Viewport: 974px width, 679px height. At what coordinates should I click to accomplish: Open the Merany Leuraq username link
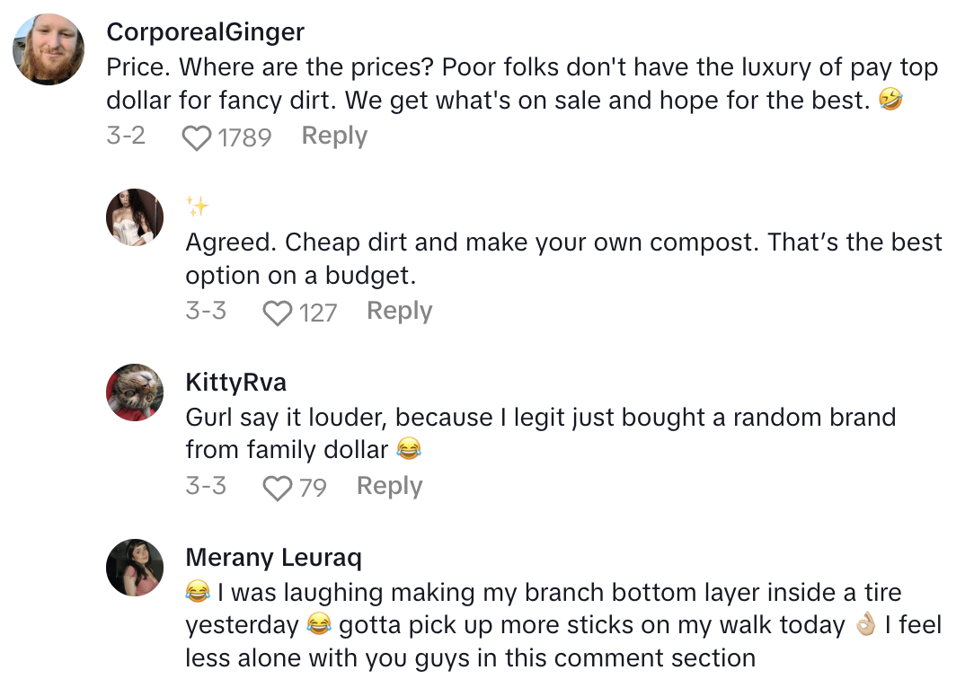pyautogui.click(x=273, y=558)
